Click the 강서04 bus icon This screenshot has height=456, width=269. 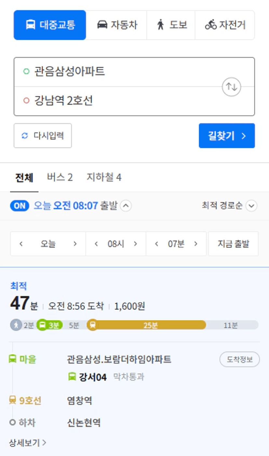[72, 377]
